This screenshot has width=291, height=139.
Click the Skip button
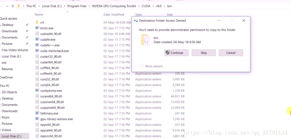click(204, 53)
